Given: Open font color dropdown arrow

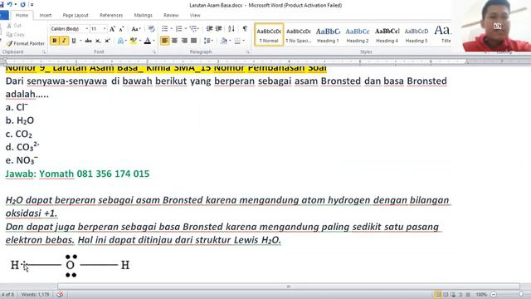Looking at the screenshot, I should pyautogui.click(x=153, y=41).
